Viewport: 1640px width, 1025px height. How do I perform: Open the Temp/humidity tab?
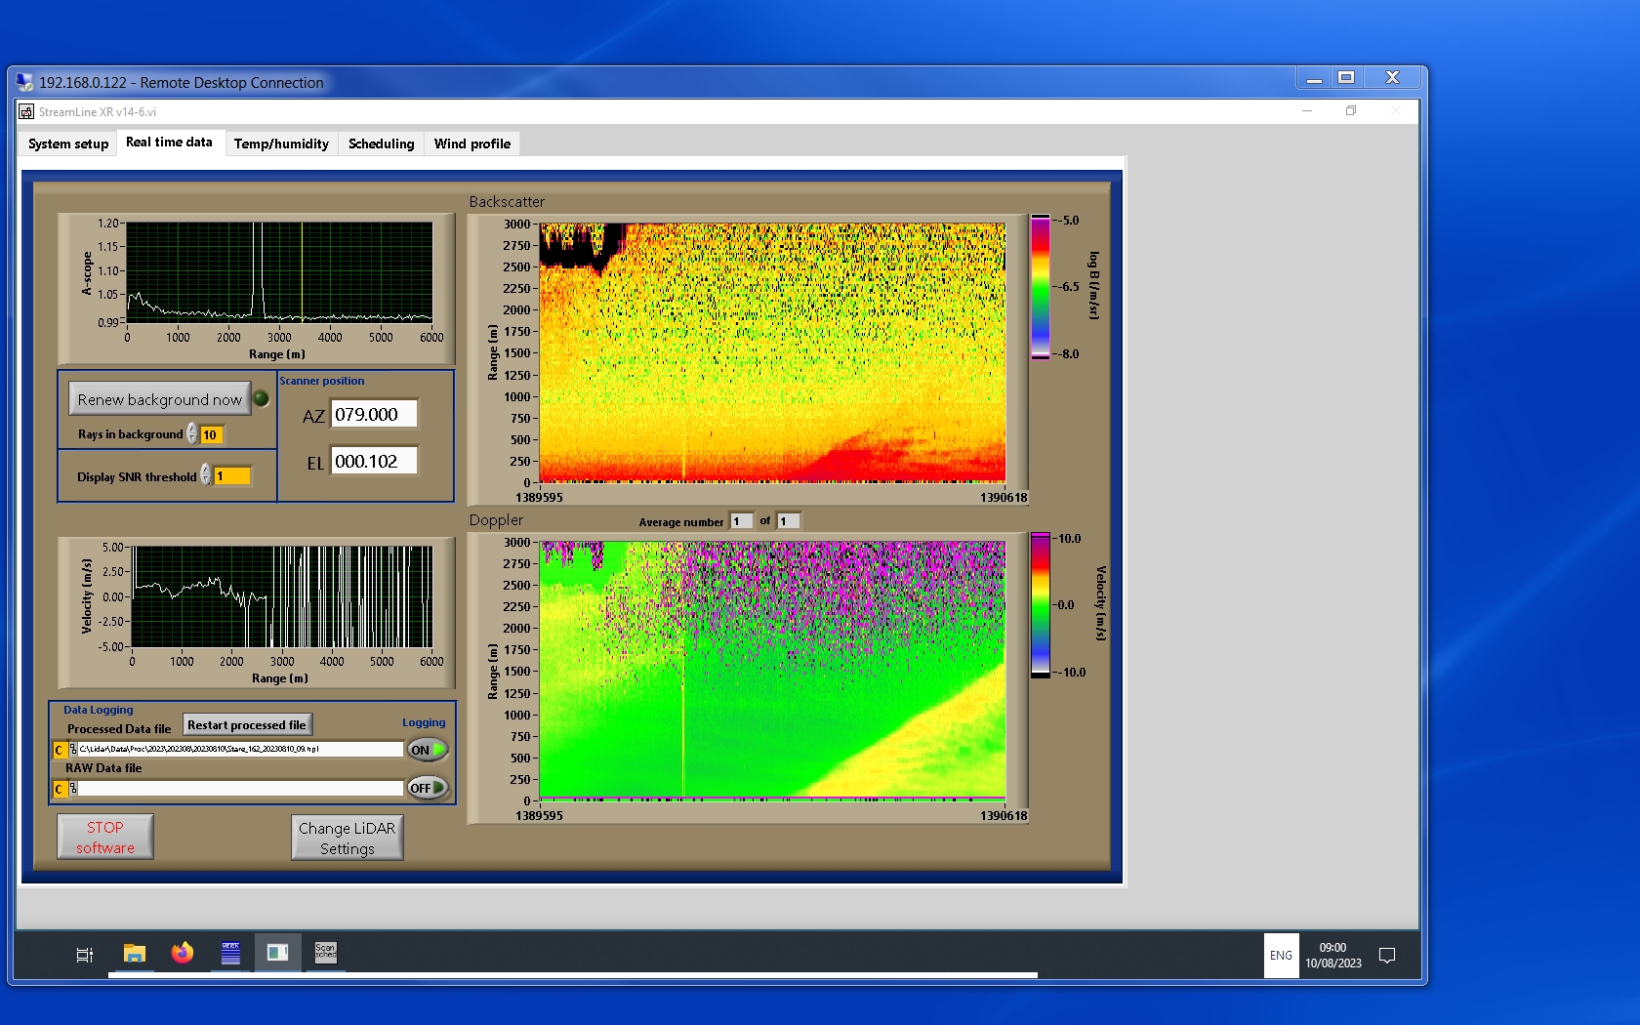(x=281, y=143)
